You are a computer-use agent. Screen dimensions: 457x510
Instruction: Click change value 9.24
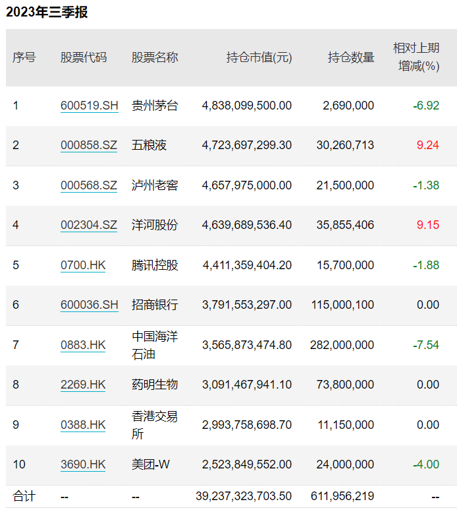pos(428,145)
